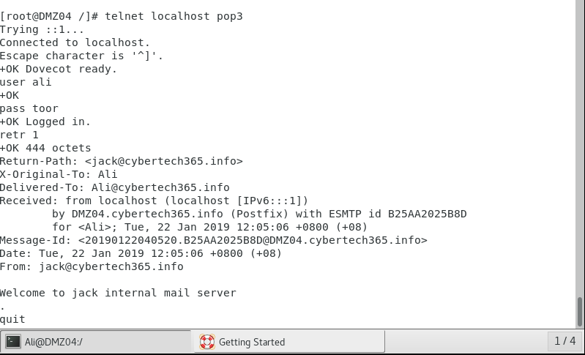Click the Message-Id header line

coord(213,240)
